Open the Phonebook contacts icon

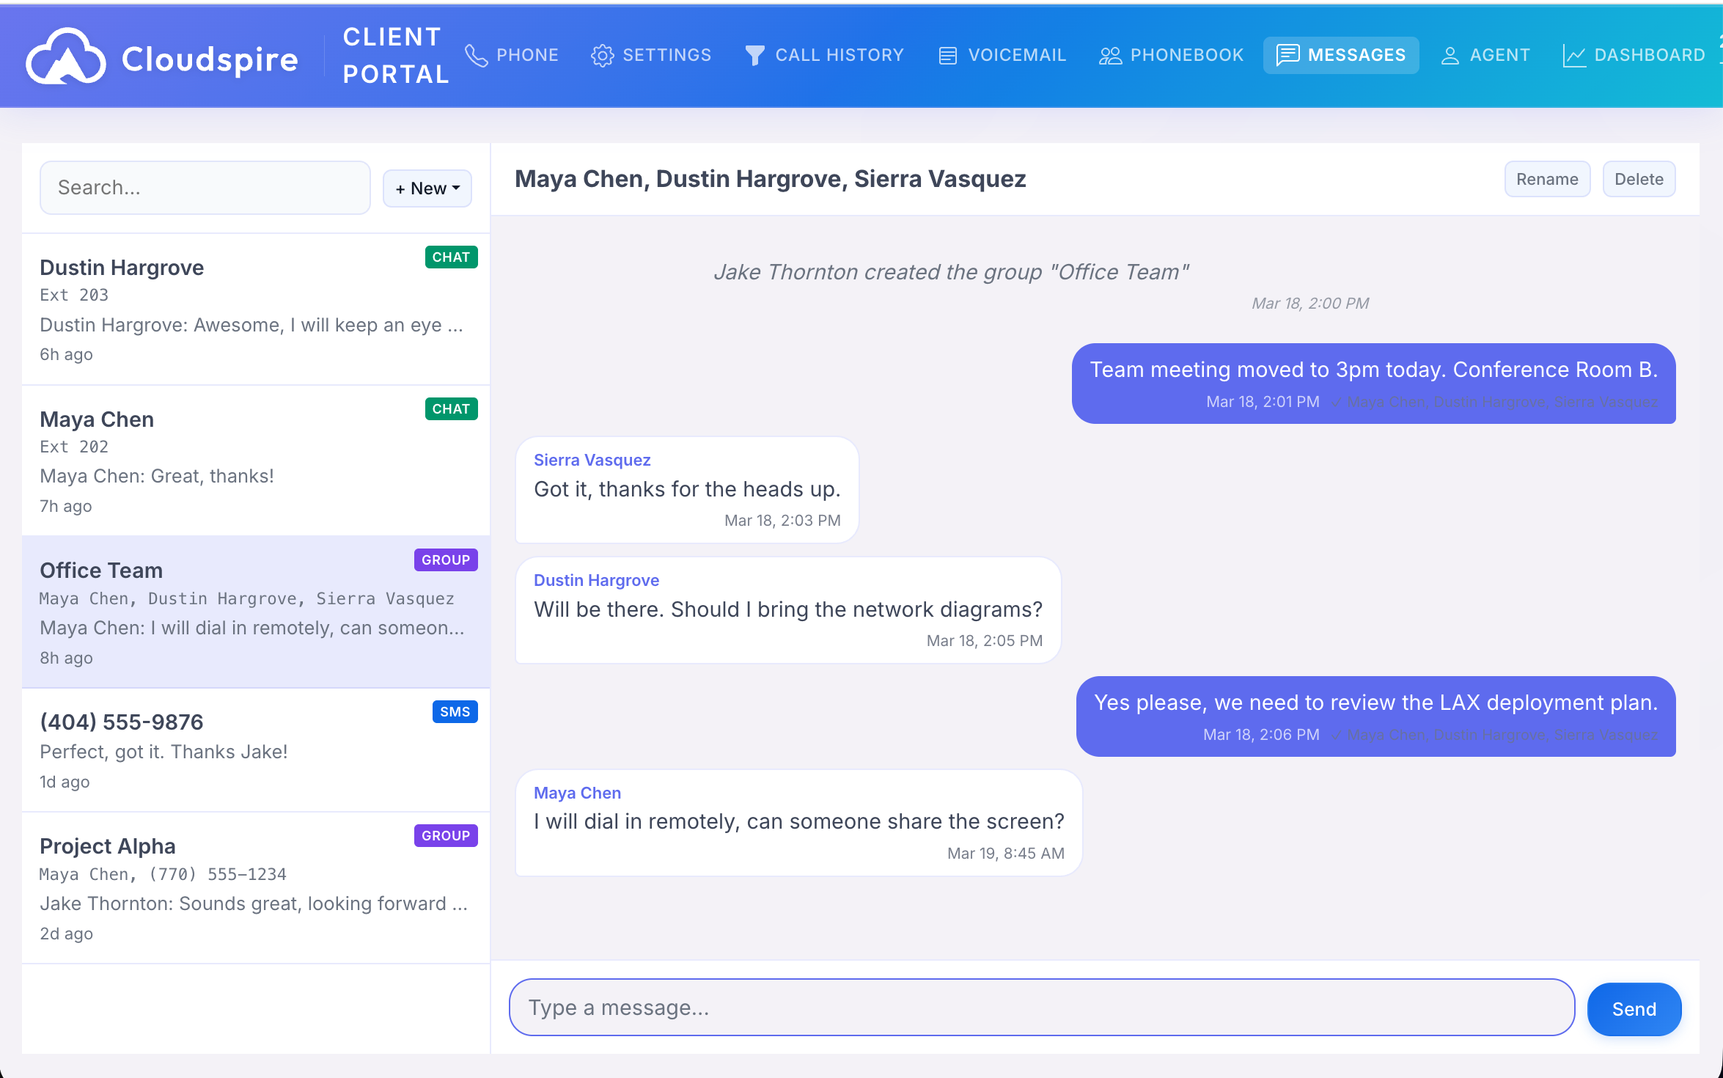tap(1109, 55)
